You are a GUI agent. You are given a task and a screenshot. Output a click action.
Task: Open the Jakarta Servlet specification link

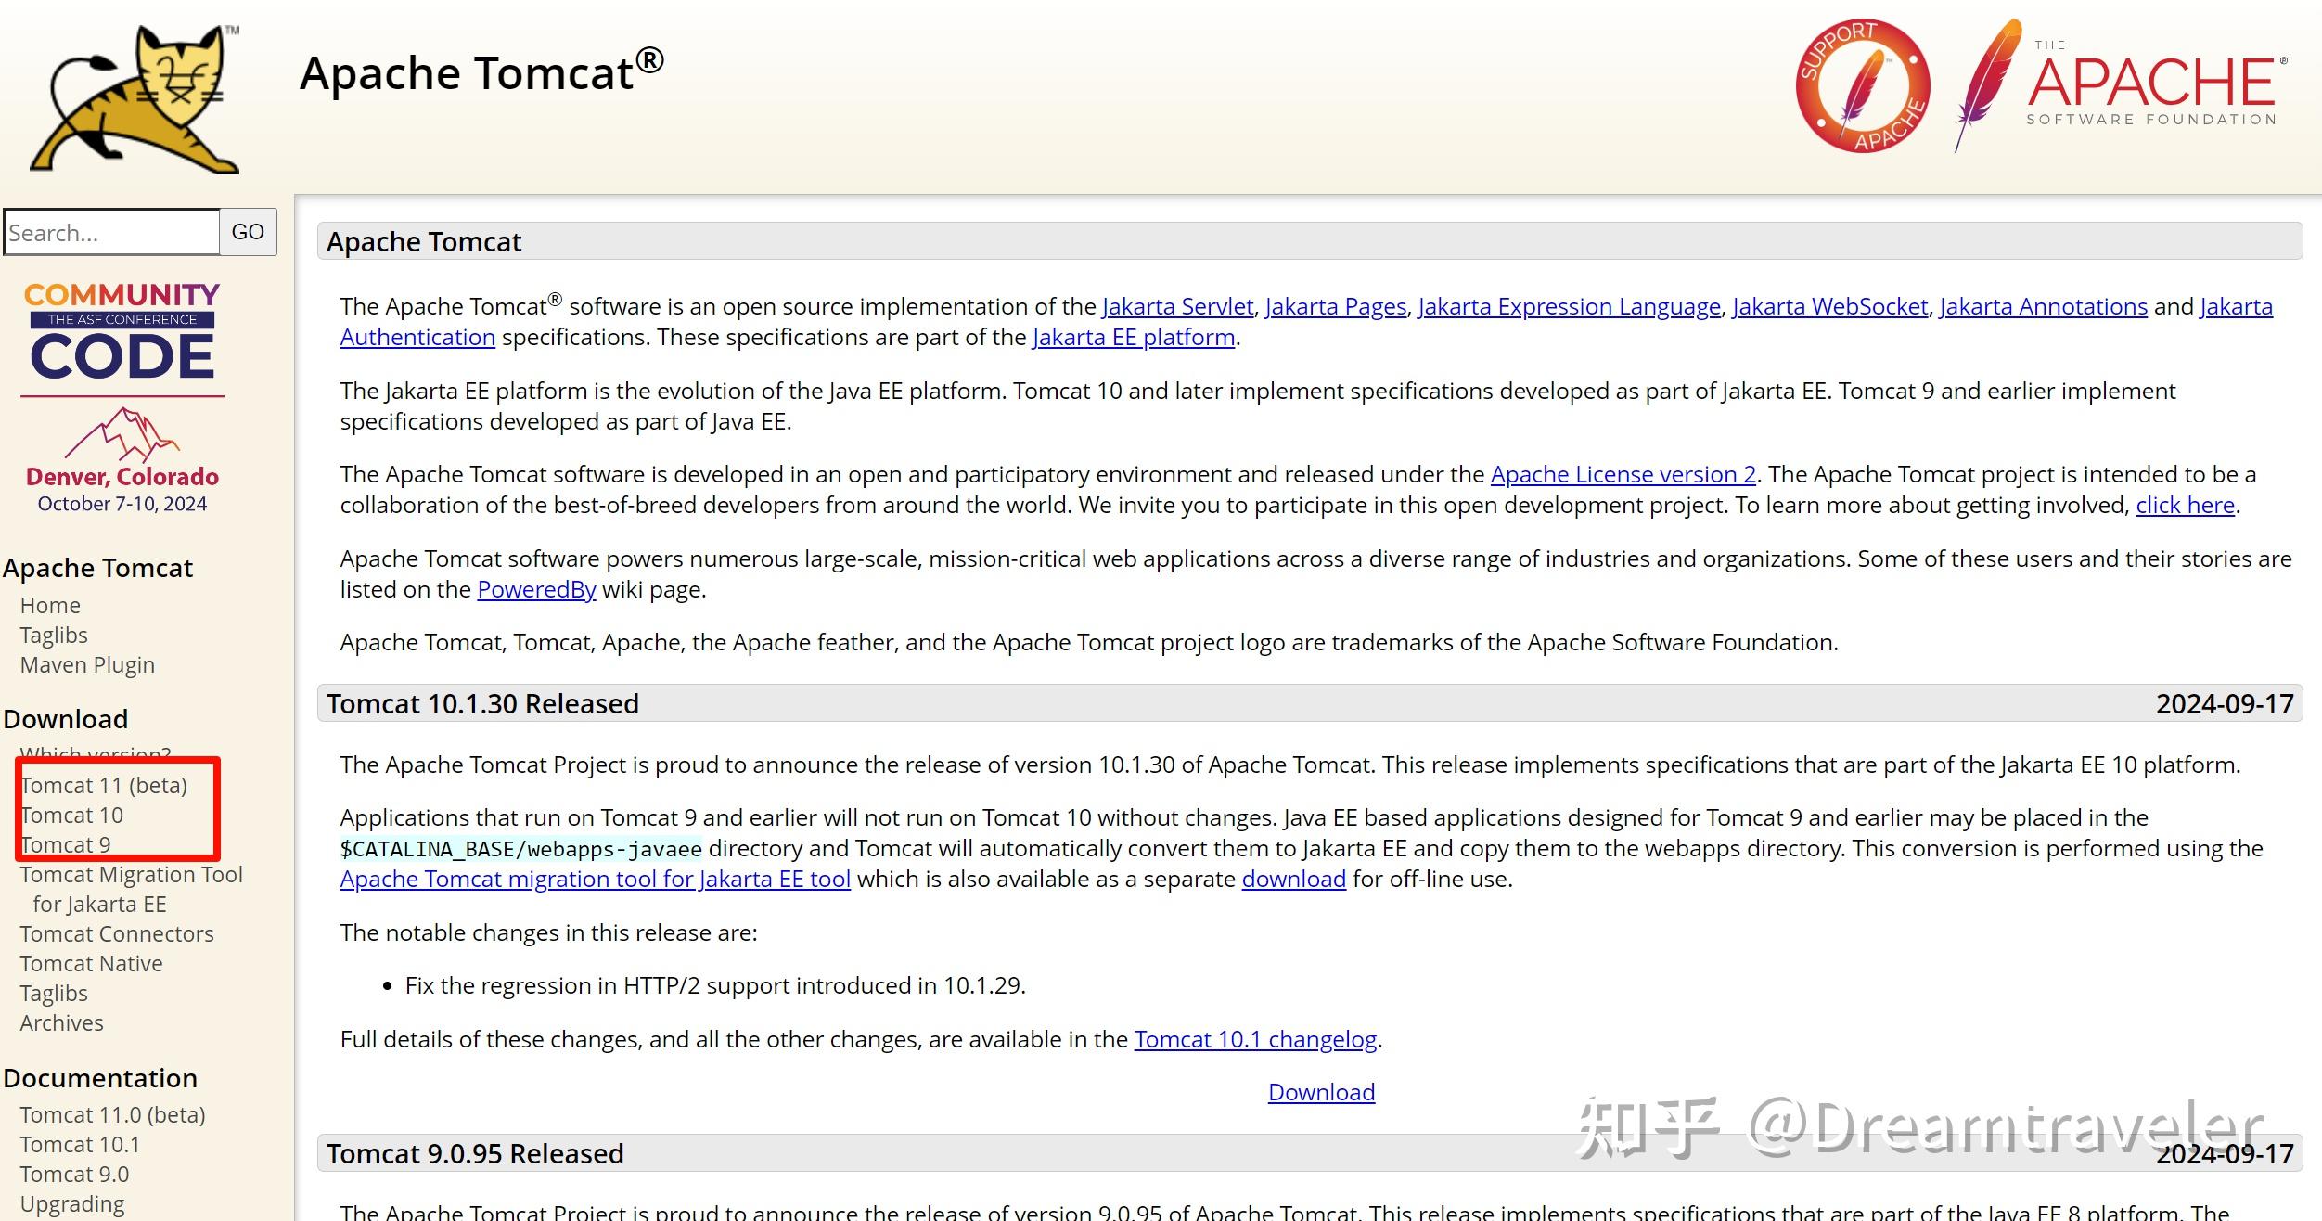pos(1174,306)
